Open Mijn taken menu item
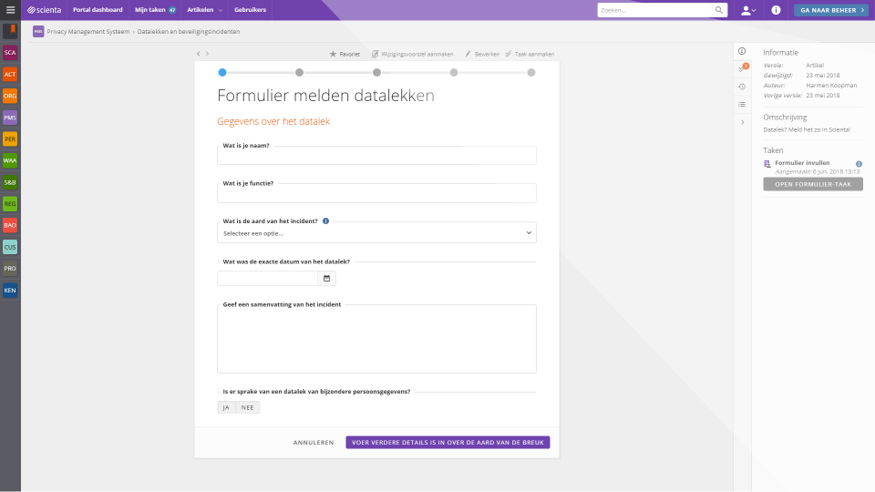Viewport: 875px width, 492px height. pos(155,10)
